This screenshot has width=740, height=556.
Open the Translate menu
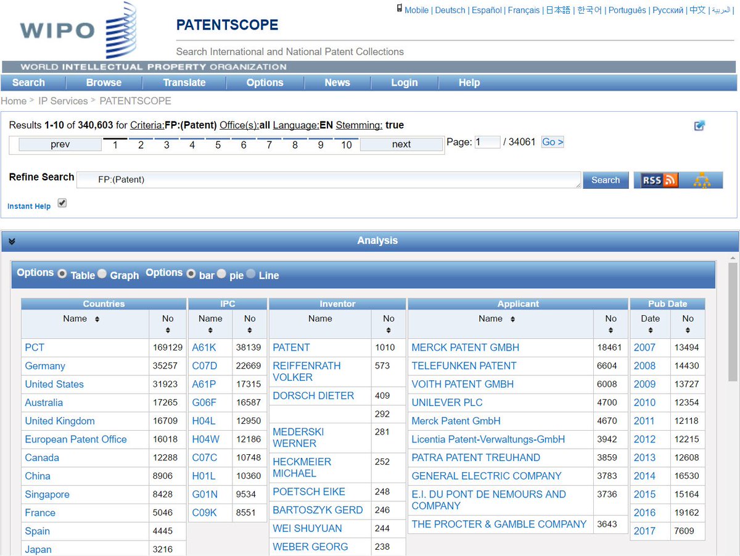184,83
